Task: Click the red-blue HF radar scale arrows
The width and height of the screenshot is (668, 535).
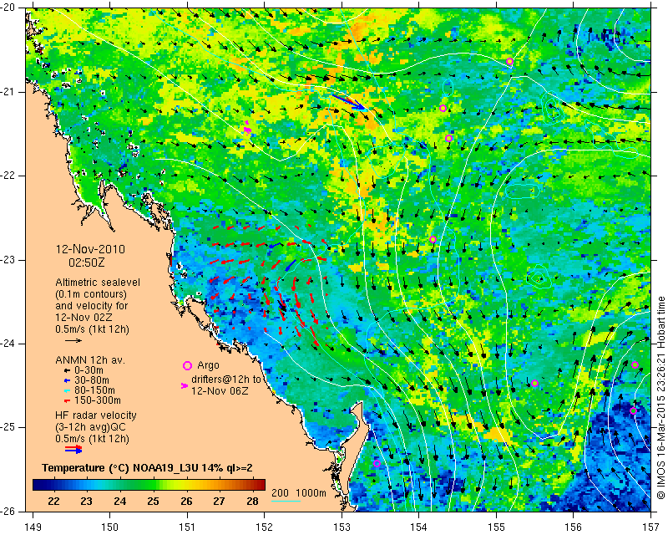Action: [73, 449]
